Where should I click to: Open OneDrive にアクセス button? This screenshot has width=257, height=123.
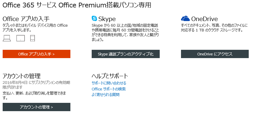[215, 54]
